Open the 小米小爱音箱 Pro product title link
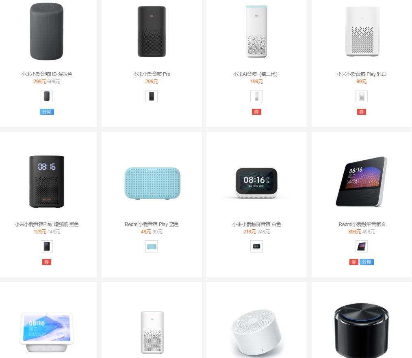Screen dimensions: 412x358 click(152, 74)
